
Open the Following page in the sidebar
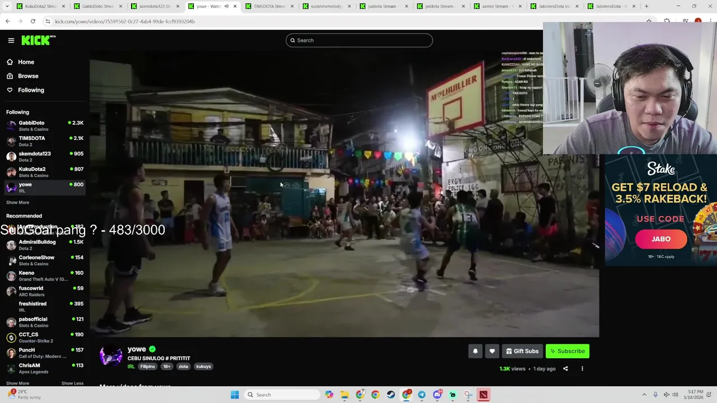(31, 90)
